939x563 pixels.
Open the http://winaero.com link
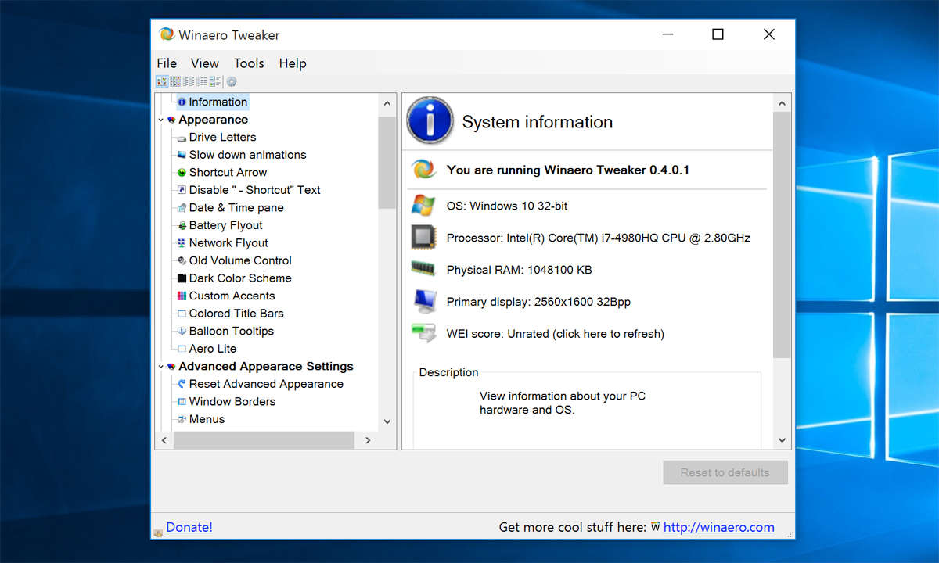click(x=719, y=528)
